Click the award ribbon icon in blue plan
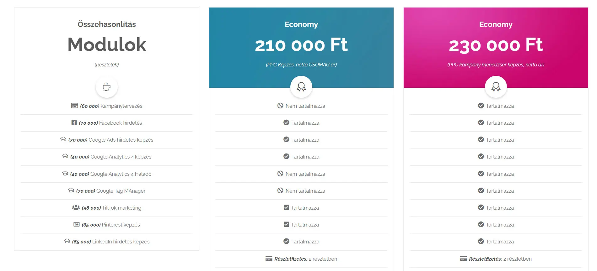597x271 pixels. click(301, 87)
